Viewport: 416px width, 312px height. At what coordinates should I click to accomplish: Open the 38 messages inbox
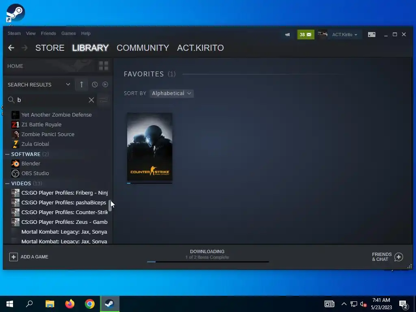click(x=305, y=35)
